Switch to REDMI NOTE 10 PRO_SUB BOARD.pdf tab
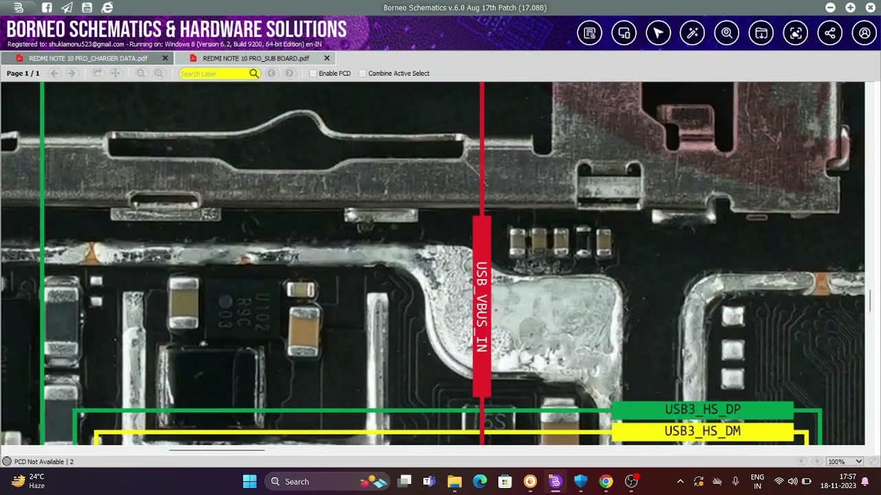Screen dimensions: 881x495 click(x=256, y=58)
